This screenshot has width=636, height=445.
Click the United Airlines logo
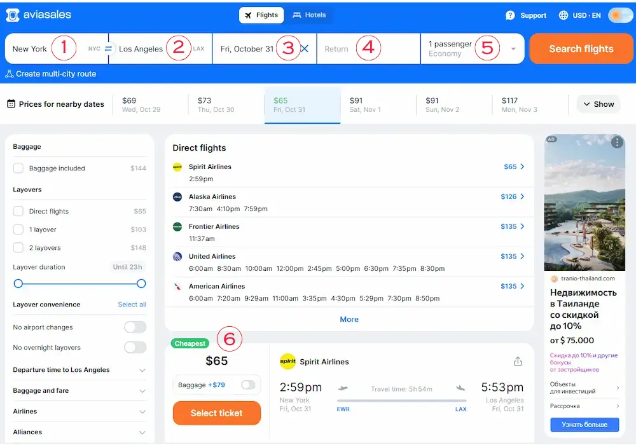(177, 257)
